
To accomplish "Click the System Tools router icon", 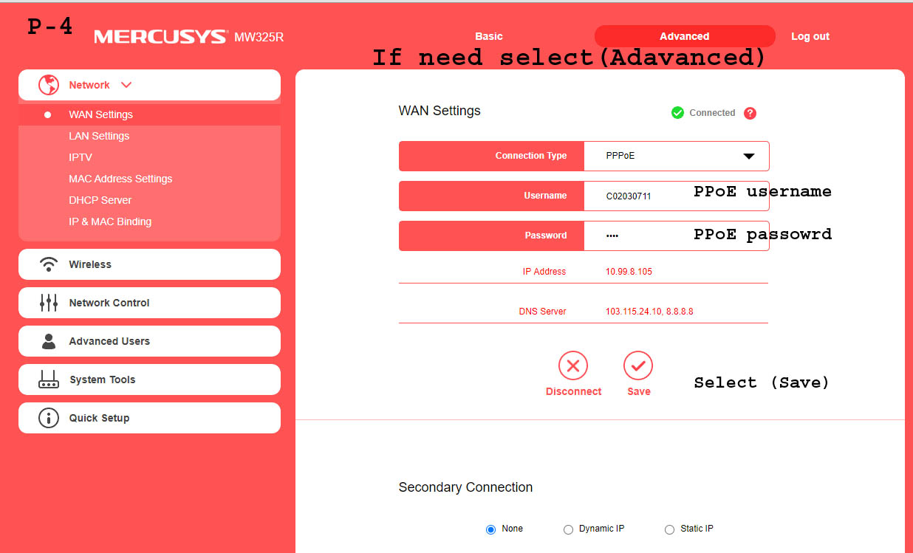I will pos(49,380).
